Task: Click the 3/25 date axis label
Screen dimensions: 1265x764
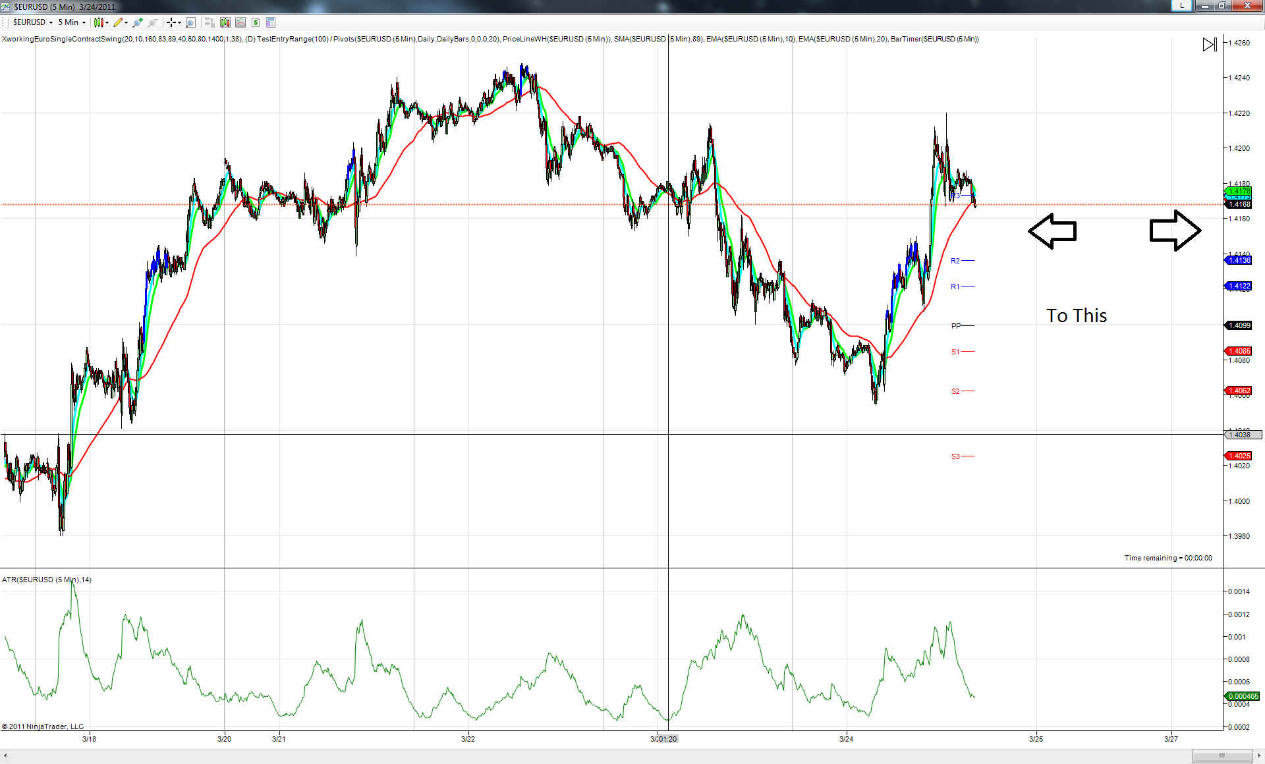Action: 1036,739
